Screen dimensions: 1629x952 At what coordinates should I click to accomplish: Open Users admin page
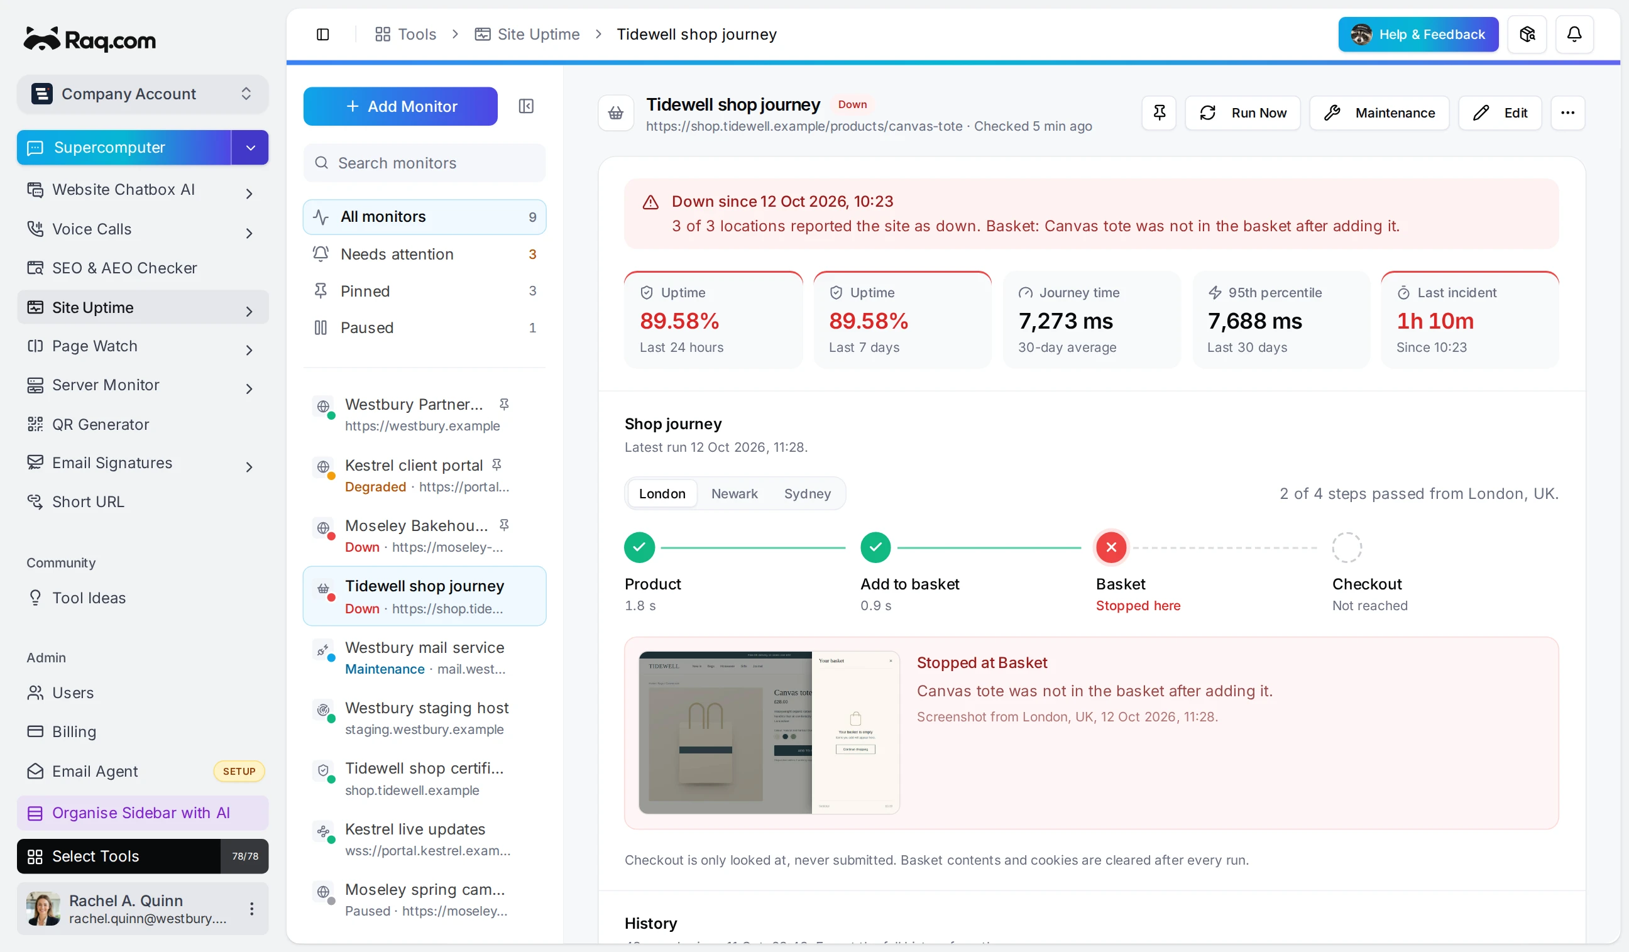142,693
